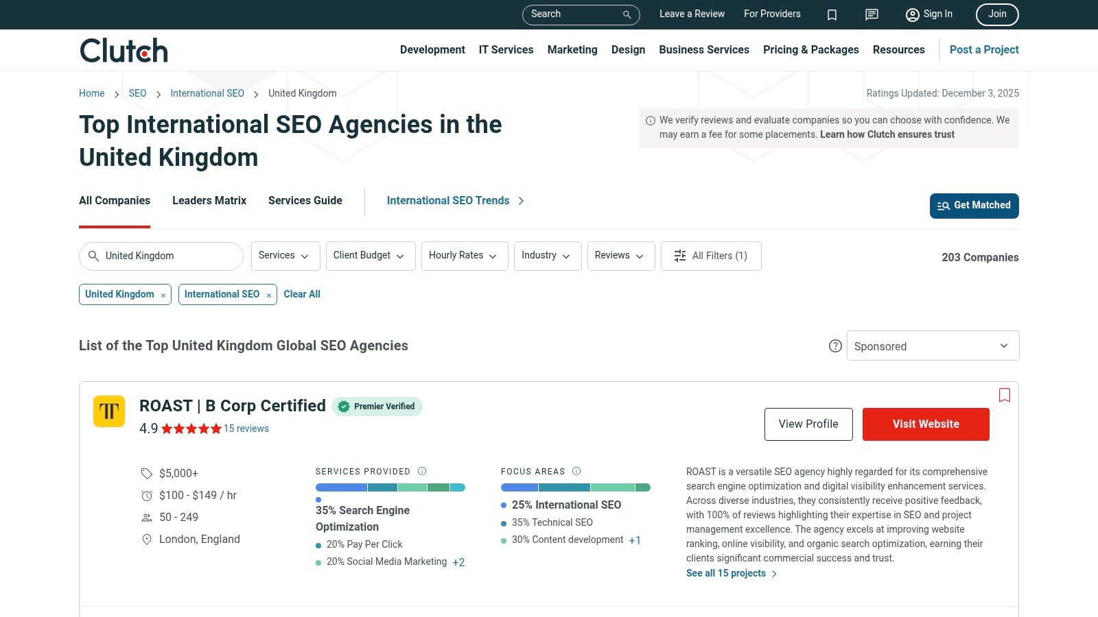Click the ROAST company logo thumbnail
This screenshot has width=1098, height=617.
109,411
